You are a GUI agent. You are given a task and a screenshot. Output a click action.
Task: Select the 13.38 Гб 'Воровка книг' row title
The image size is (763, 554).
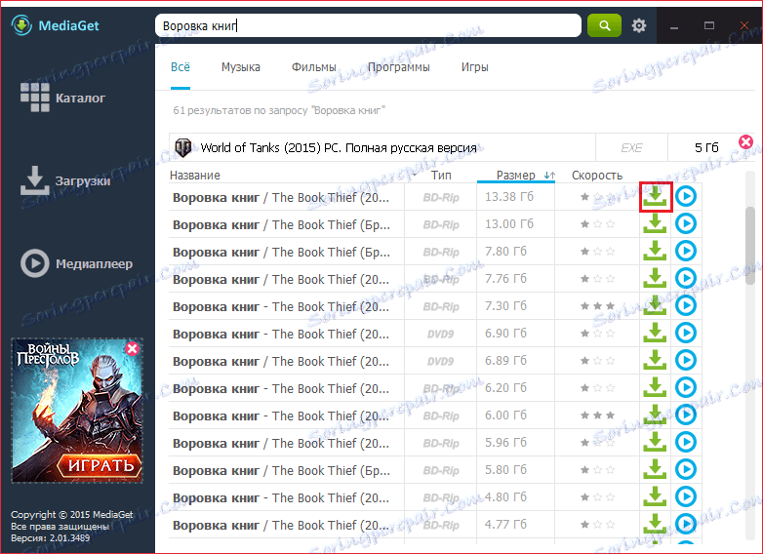click(x=281, y=197)
